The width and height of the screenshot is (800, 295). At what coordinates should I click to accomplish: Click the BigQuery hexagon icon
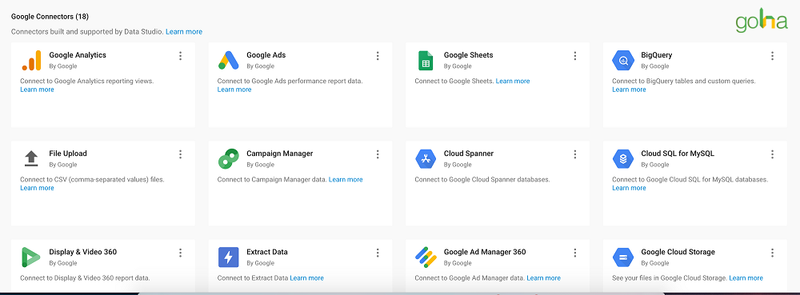[x=623, y=61]
